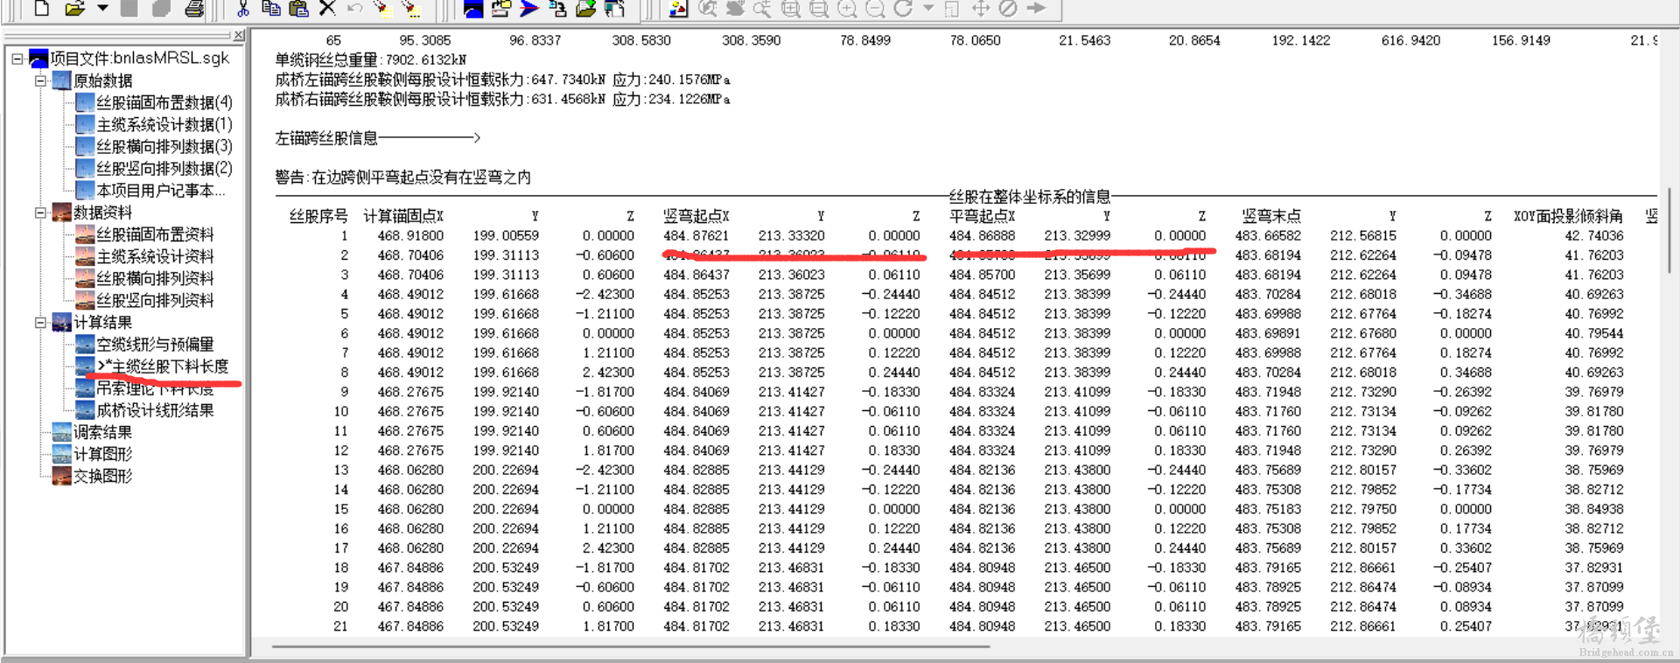Click the Pan hand toolbar icon
The height and width of the screenshot is (663, 1680).
pyautogui.click(x=735, y=9)
